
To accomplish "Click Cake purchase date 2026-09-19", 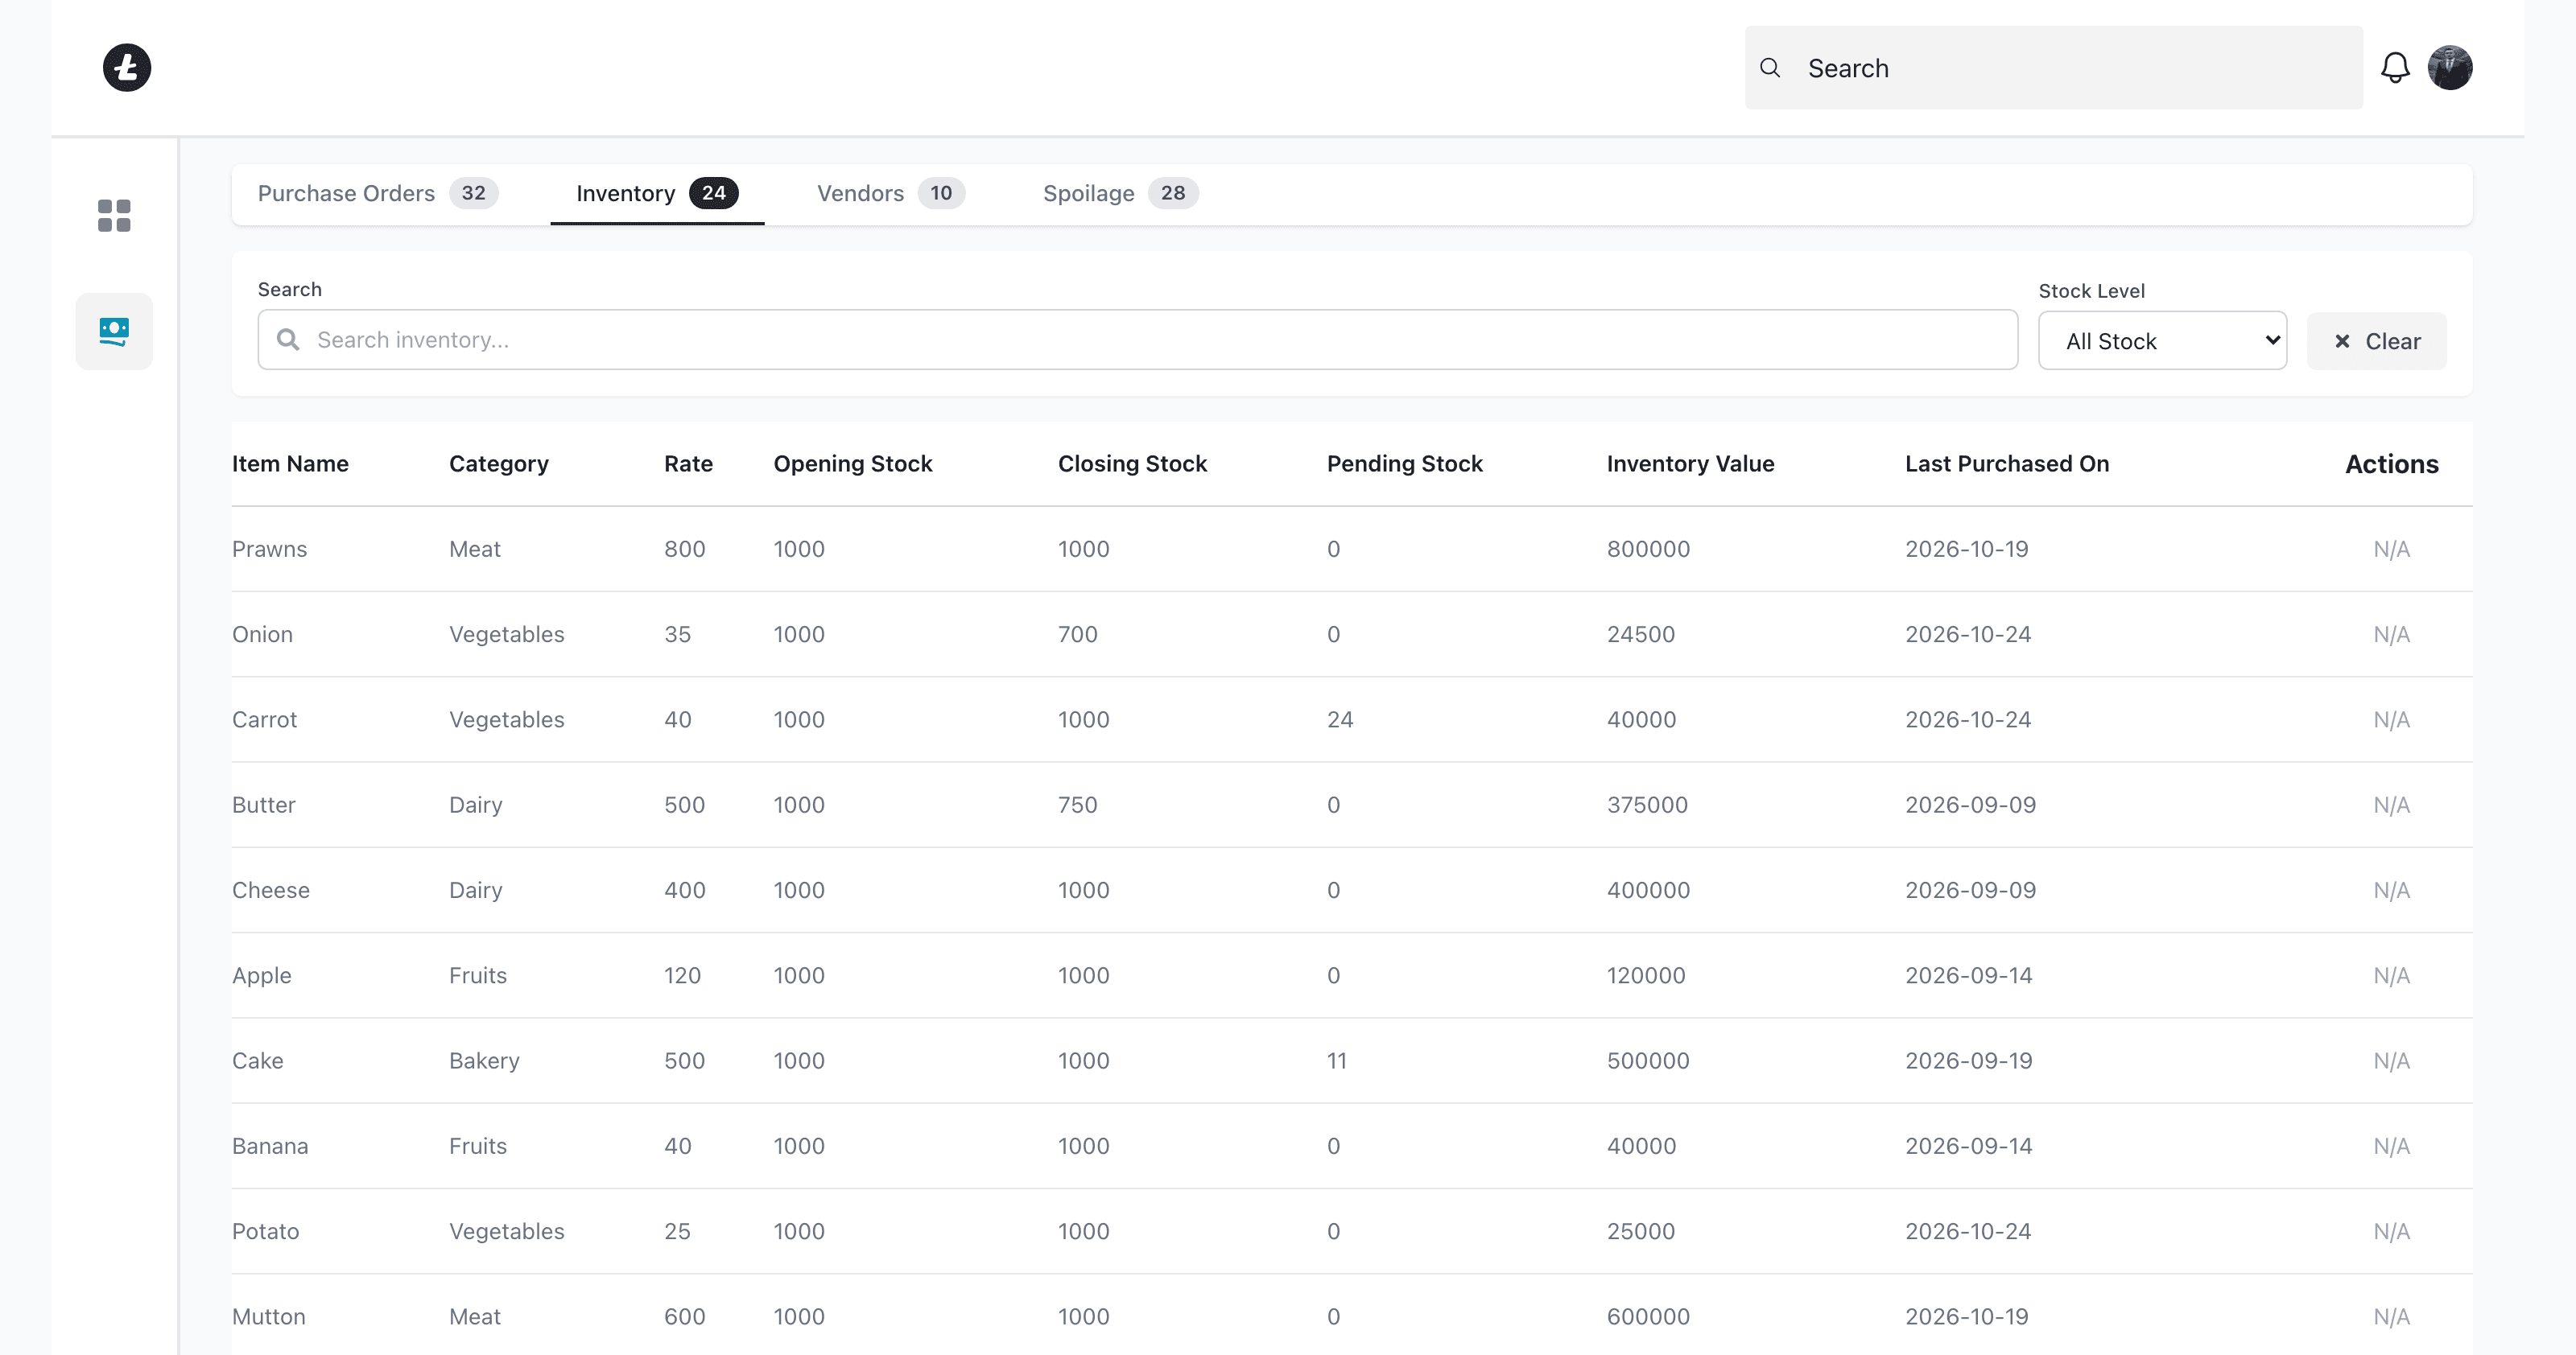I will (1968, 1061).
